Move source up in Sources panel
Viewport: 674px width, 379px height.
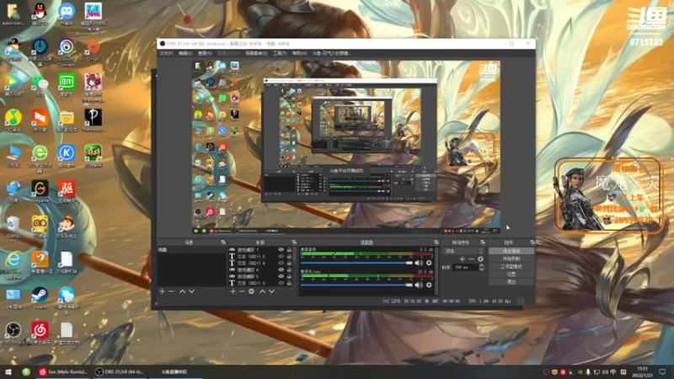pyautogui.click(x=262, y=291)
